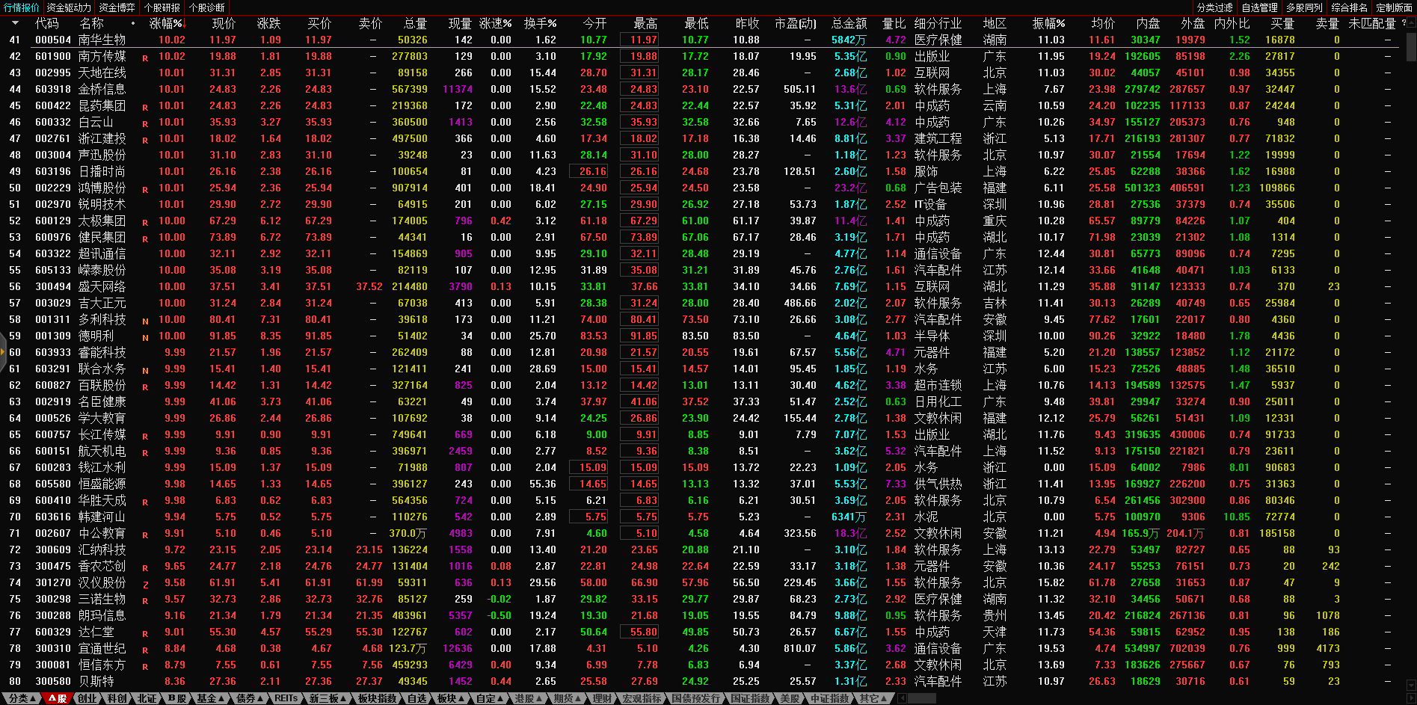Sort by 总金额 column header
Image resolution: width=1417 pixels, height=705 pixels.
tap(849, 23)
